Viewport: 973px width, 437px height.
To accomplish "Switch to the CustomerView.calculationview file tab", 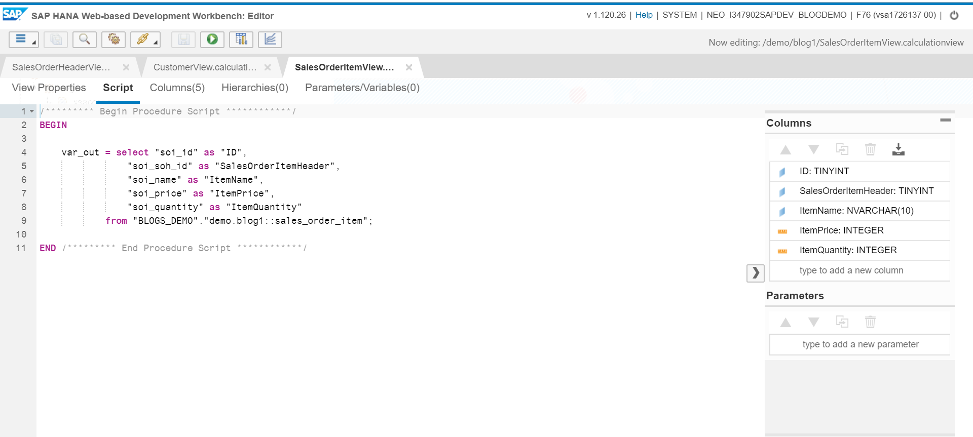I will [x=205, y=67].
